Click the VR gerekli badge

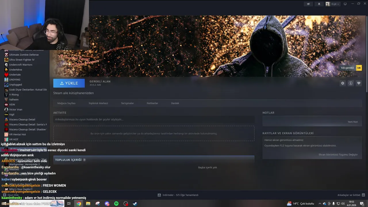pos(350,68)
